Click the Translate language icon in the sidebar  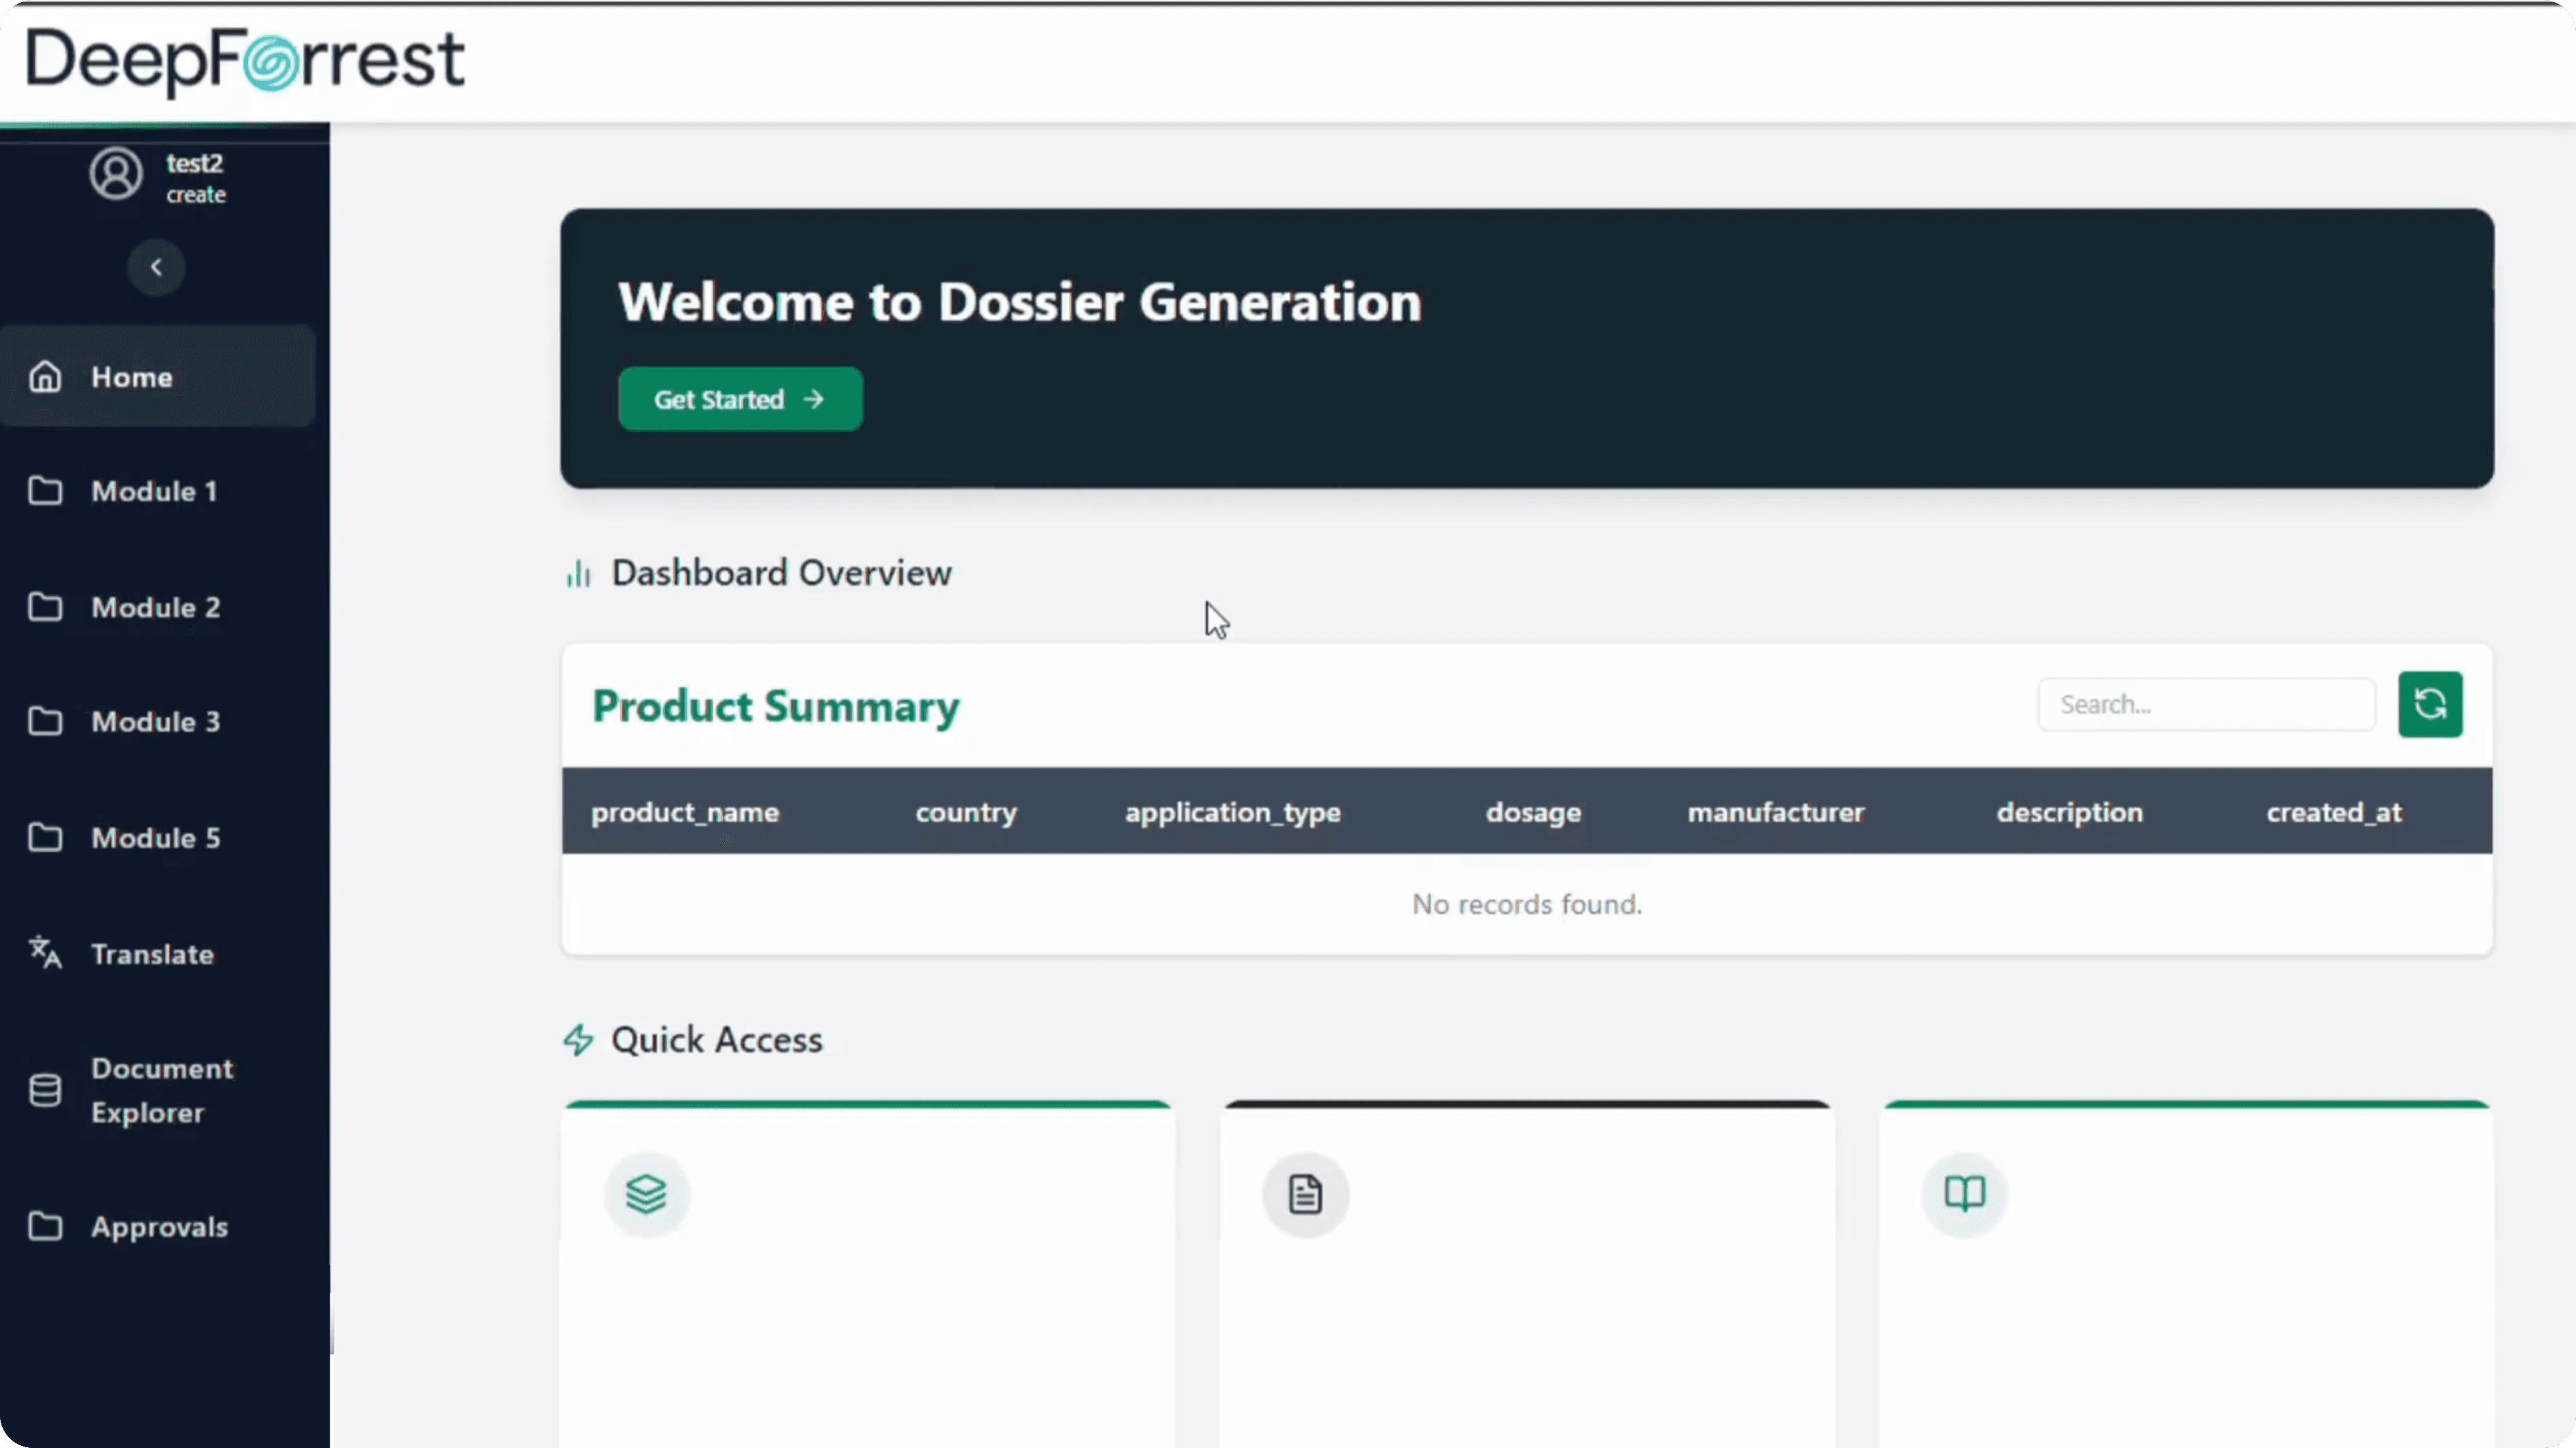45,953
